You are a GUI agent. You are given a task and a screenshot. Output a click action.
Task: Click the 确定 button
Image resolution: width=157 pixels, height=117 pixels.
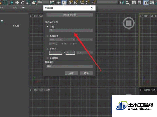[72, 73]
